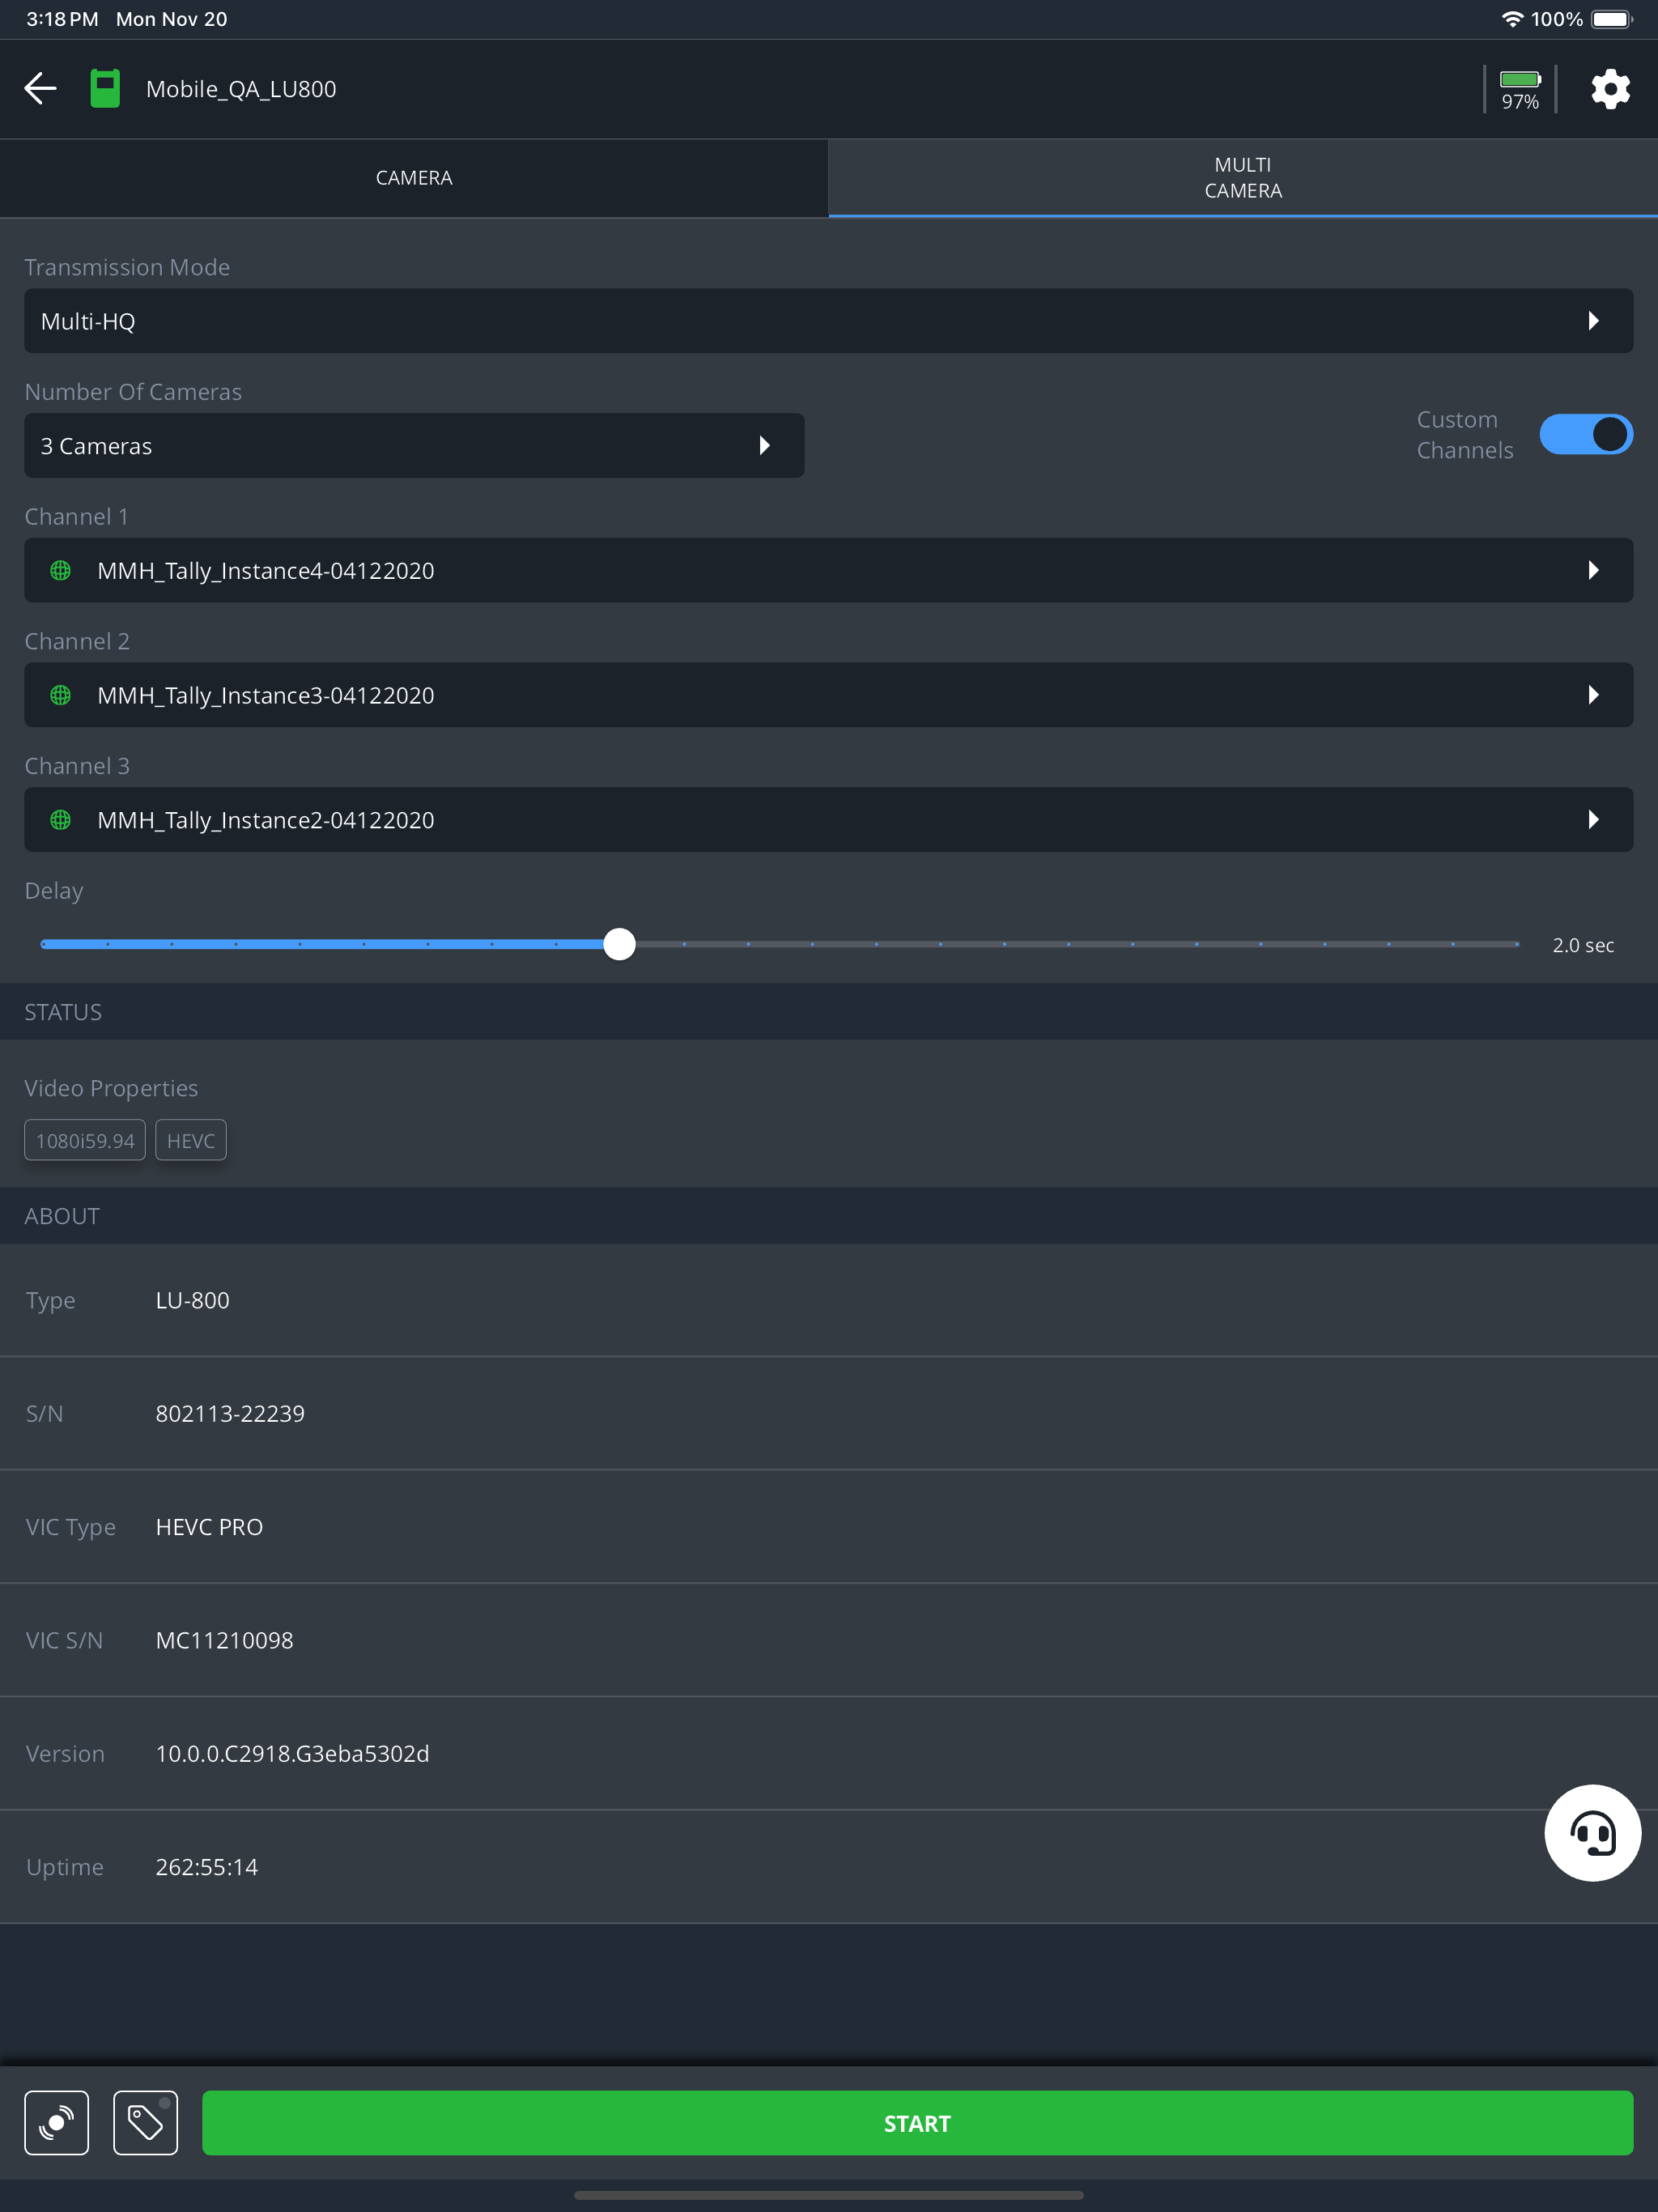Screen dimensions: 1658x2212
Task: Select the MULTI CAMERA tab
Action: [1243, 178]
